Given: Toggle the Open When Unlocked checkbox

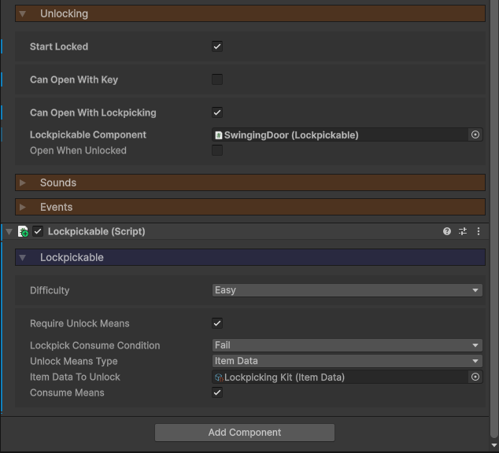Looking at the screenshot, I should tap(217, 150).
